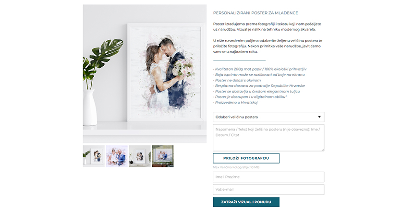Advance to next image with white arrow
413x211 pixels.
click(x=200, y=86)
